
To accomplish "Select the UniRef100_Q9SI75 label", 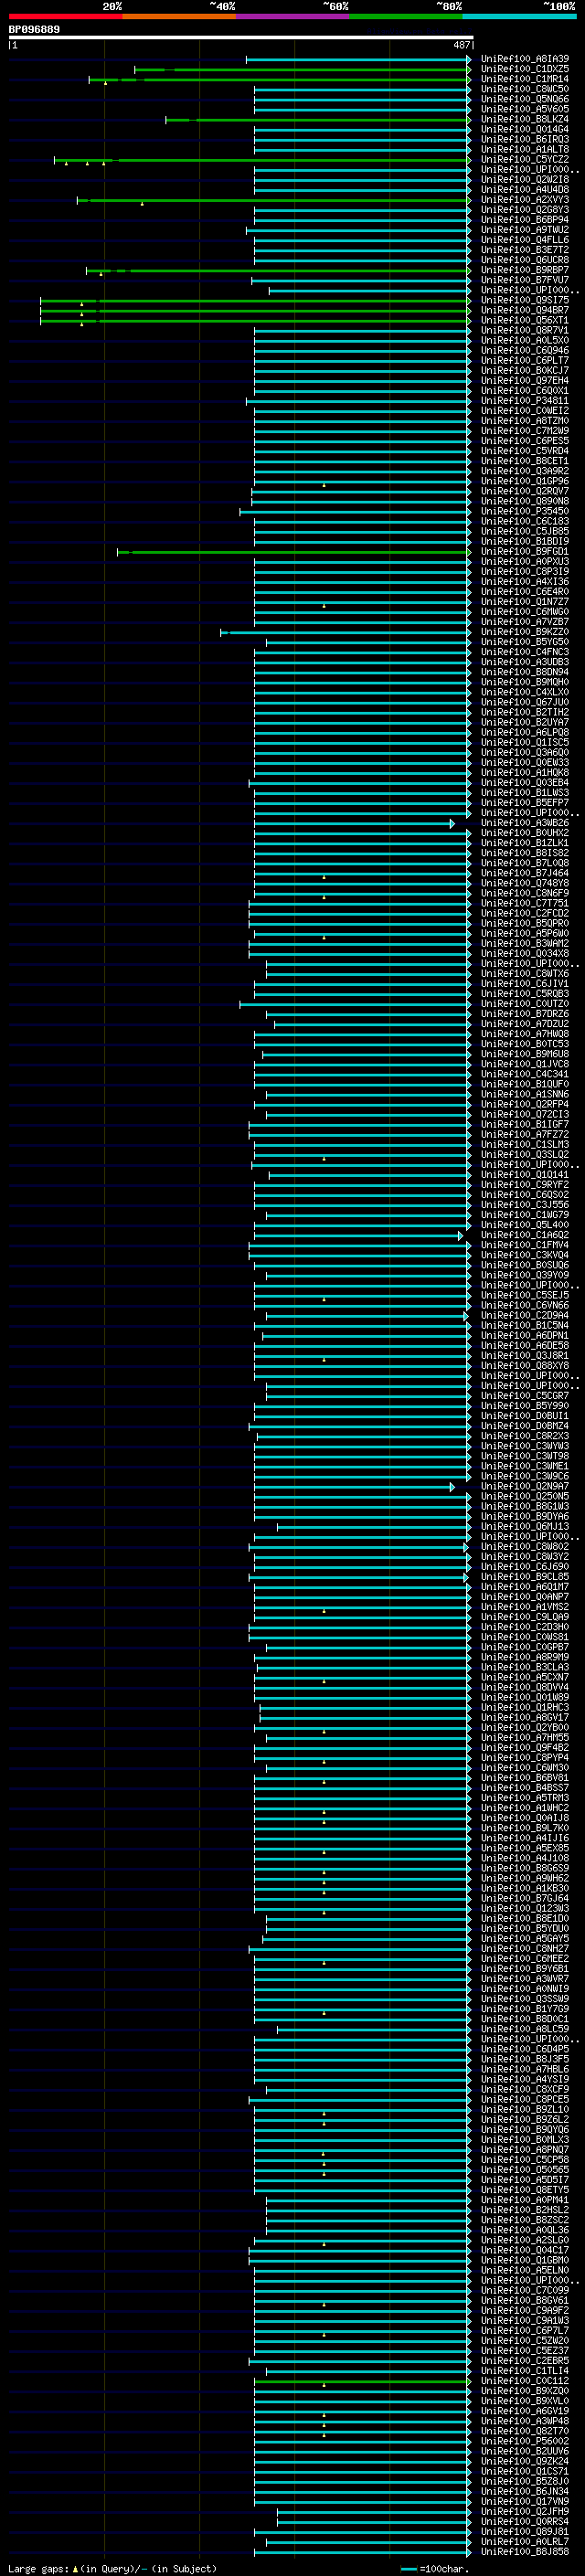I will (x=524, y=300).
